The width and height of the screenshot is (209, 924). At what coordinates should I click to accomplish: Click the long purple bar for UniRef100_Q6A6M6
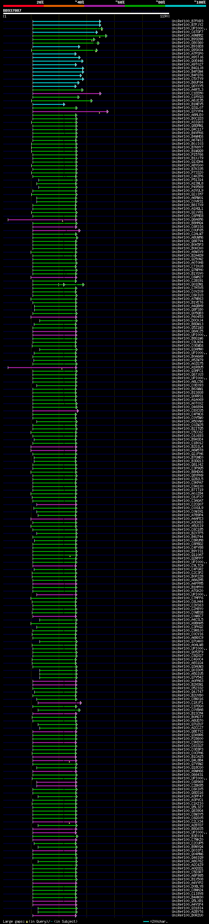click(42, 220)
